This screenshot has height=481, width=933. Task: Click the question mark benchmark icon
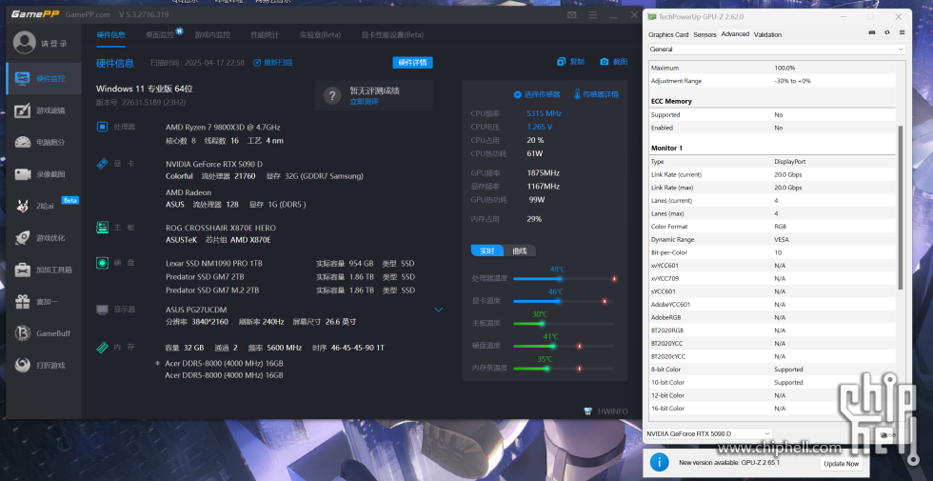click(332, 96)
